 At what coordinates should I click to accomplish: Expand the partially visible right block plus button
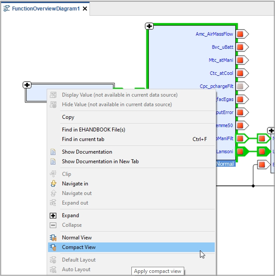tap(271, 131)
